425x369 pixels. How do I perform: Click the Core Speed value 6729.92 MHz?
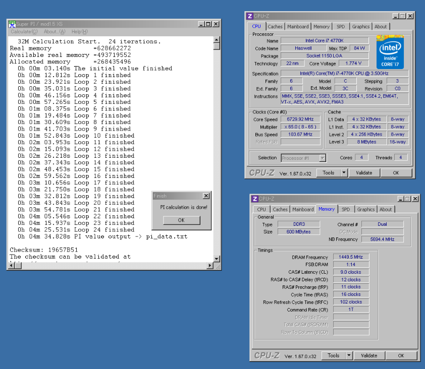pyautogui.click(x=300, y=119)
